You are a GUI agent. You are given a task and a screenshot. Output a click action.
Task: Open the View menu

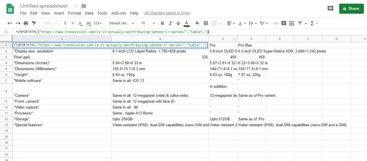(x=46, y=13)
